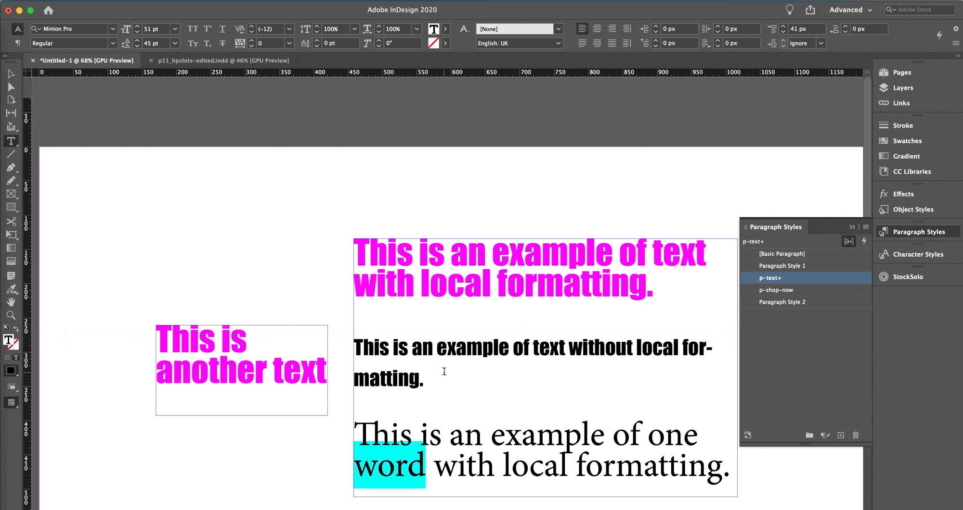Viewport: 963px width, 510px height.
Task: Open the Advanced workspace switcher
Action: [850, 10]
